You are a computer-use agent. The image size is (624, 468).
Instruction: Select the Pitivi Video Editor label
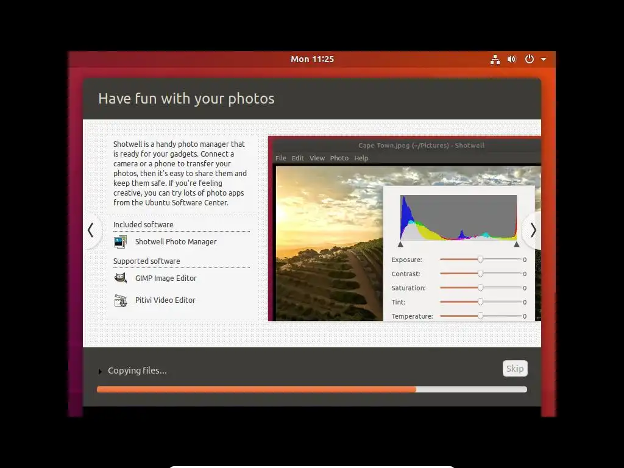coord(165,300)
